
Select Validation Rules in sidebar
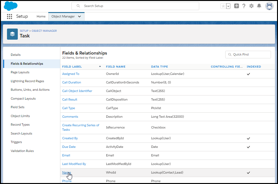point(22,151)
